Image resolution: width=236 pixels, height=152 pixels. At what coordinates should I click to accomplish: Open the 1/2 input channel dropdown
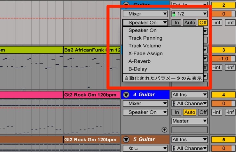(190, 14)
